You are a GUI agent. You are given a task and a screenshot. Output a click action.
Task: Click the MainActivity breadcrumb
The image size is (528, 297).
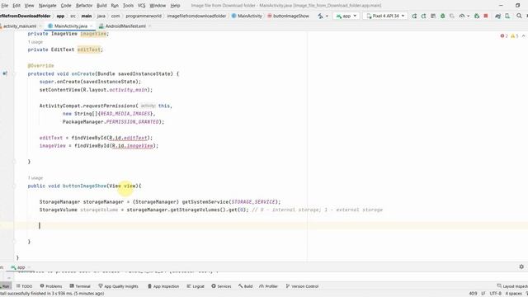point(247,16)
